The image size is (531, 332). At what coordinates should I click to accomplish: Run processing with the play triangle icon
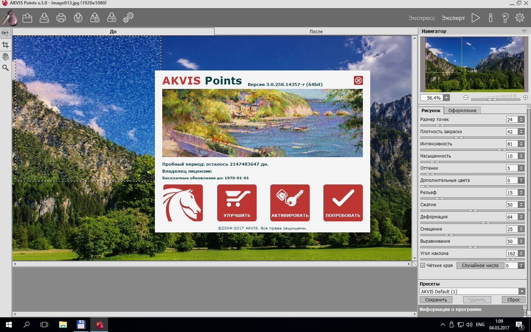476,18
